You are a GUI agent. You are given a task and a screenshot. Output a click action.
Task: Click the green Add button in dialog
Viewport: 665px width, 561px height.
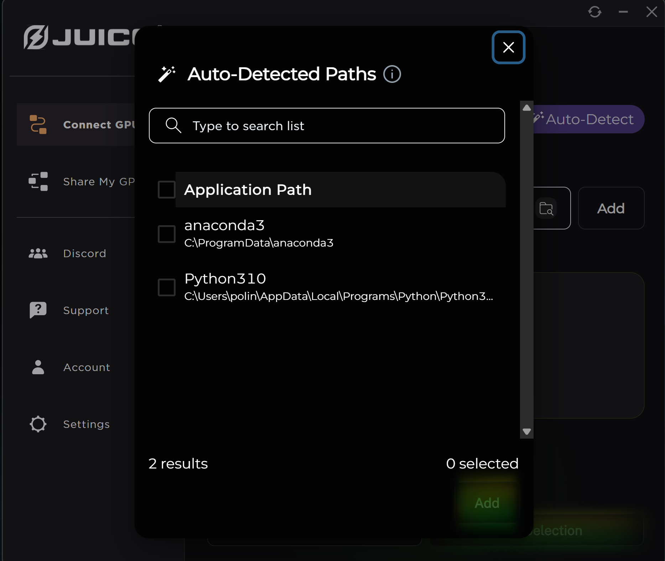[487, 503]
